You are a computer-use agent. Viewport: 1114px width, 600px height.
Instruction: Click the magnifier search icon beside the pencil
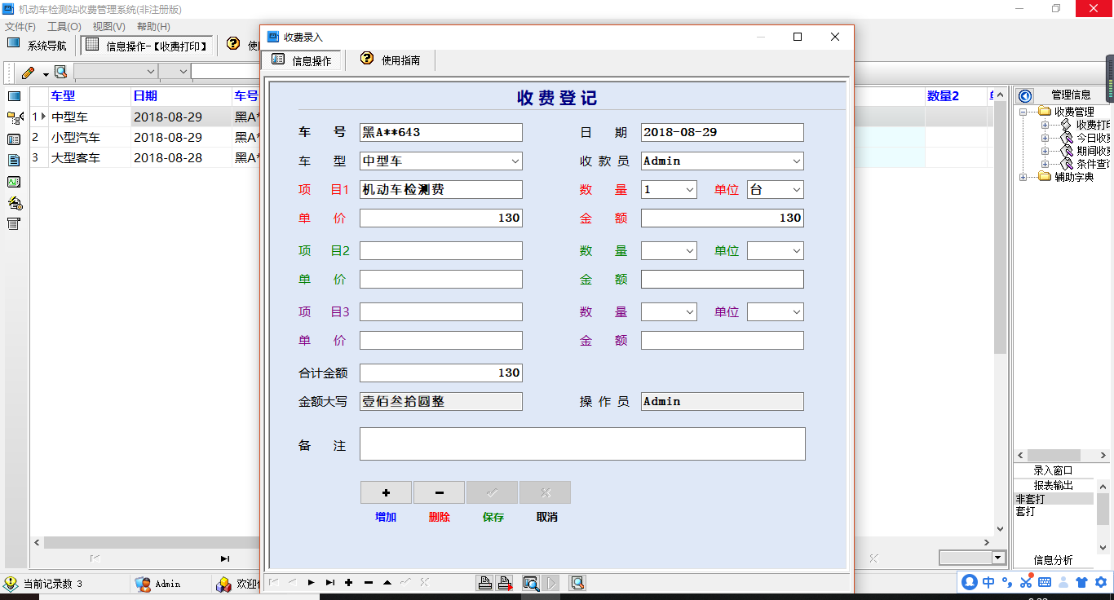tap(60, 72)
